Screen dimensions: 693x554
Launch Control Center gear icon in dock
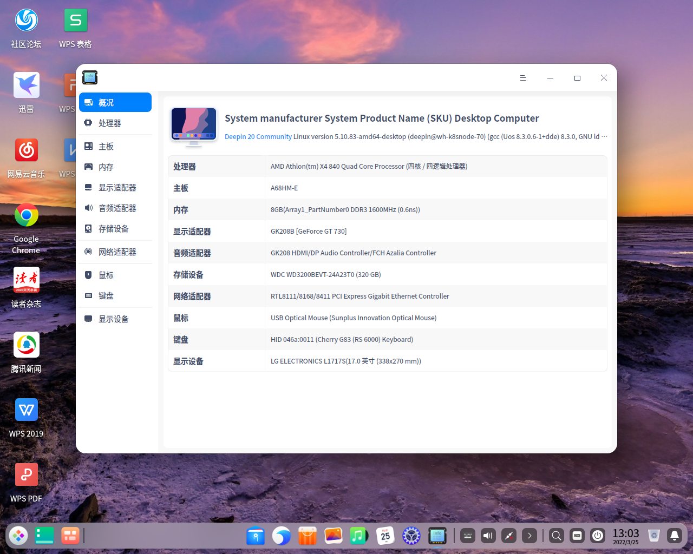coord(411,536)
